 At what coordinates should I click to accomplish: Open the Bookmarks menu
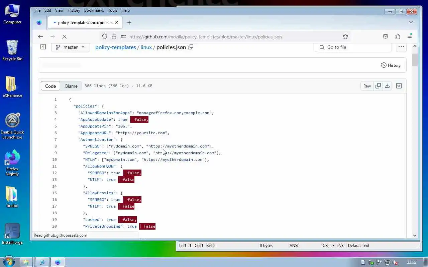[x=94, y=10]
